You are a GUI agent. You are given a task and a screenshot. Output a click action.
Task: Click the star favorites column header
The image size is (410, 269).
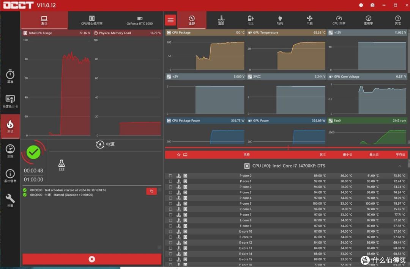coord(178,155)
